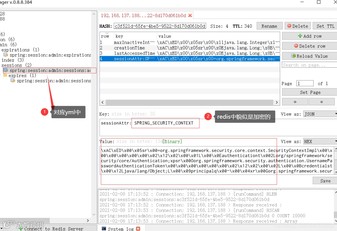Click Connect to Redis Server button
This screenshot has height=231, width=337.
tap(51, 229)
